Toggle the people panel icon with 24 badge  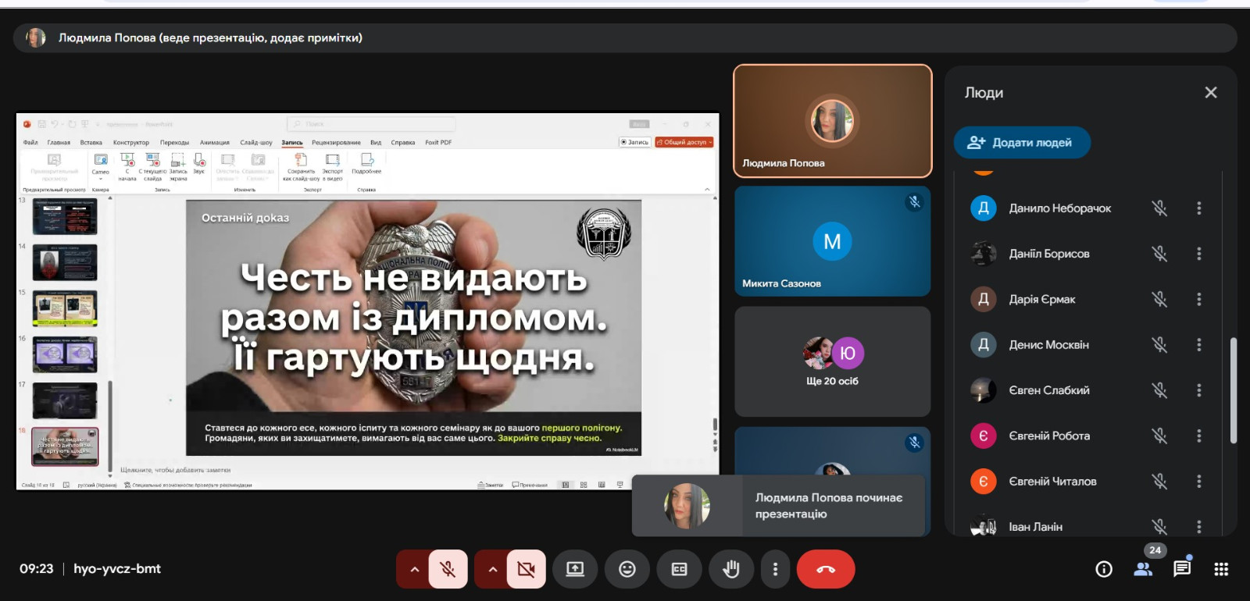pyautogui.click(x=1144, y=567)
